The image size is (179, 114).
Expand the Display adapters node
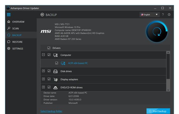click(x=43, y=79)
